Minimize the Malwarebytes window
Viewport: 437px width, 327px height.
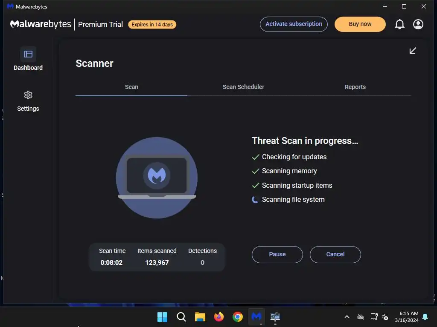[x=385, y=6]
